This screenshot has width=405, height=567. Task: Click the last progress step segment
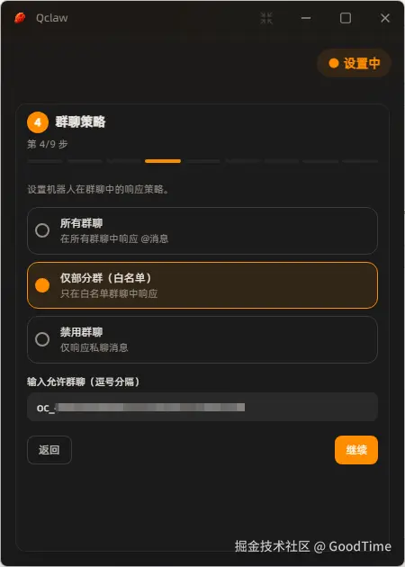pos(360,161)
